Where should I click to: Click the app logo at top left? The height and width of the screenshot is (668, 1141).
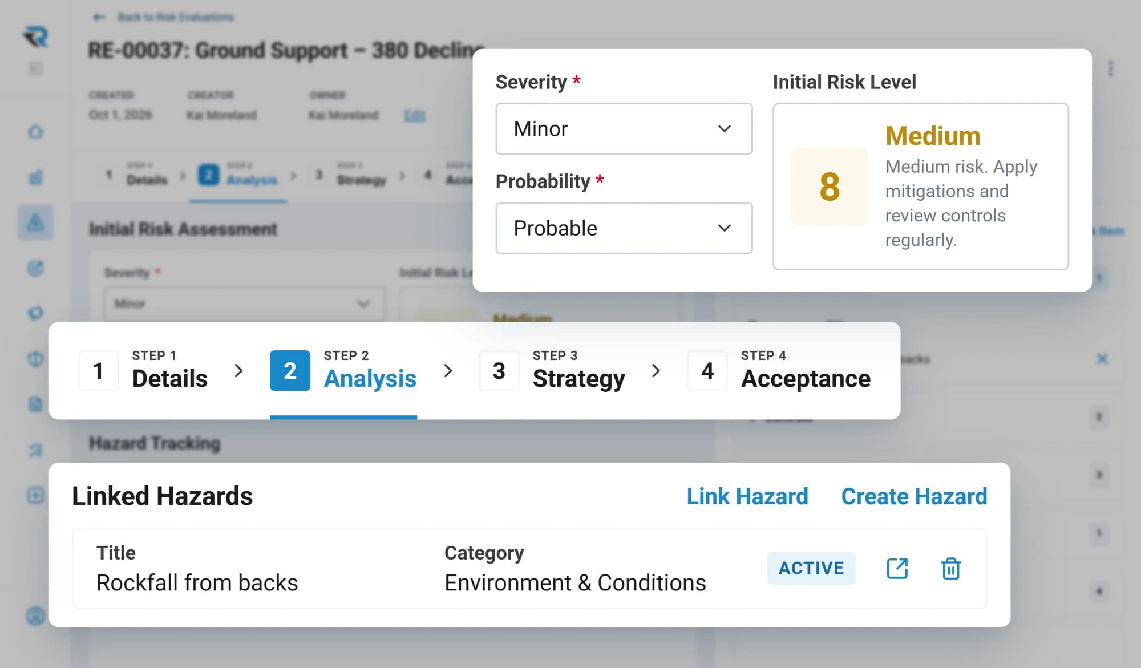tap(36, 37)
